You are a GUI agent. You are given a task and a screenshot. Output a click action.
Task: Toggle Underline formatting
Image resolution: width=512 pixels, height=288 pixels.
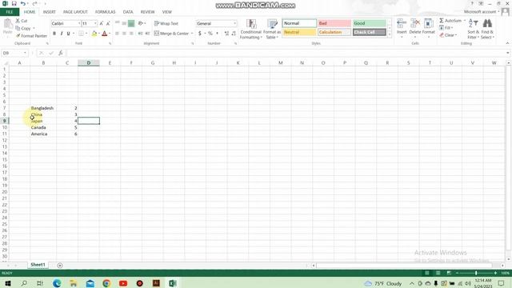click(68, 34)
